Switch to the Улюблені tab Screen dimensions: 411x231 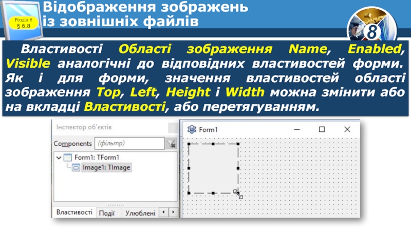click(140, 213)
